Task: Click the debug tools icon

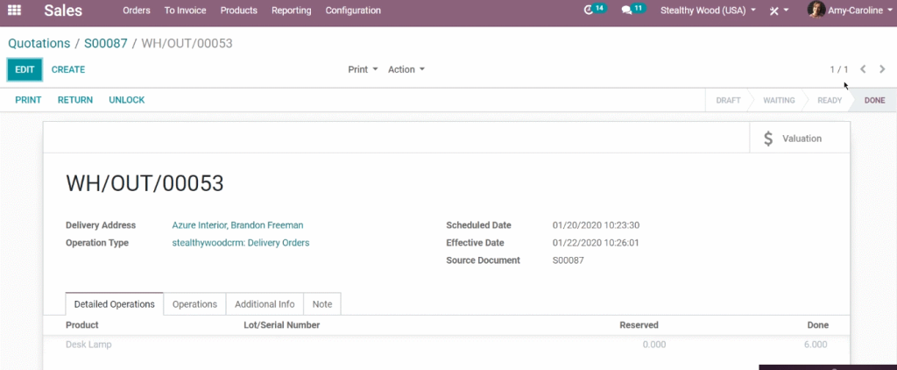Action: (x=774, y=11)
